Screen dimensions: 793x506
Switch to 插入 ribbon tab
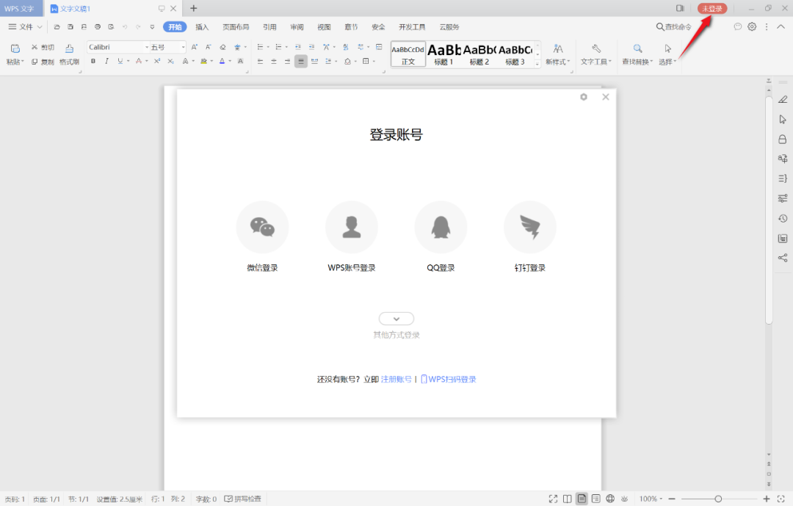[203, 27]
